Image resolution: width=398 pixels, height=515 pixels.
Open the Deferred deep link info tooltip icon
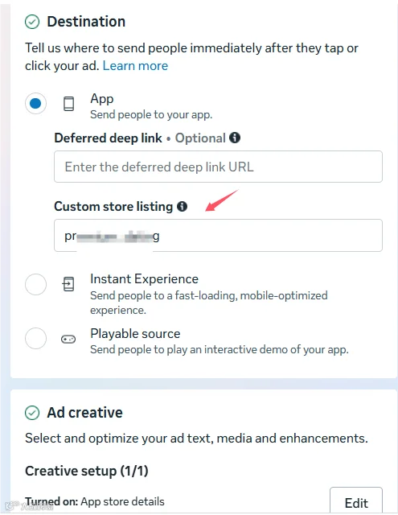pyautogui.click(x=235, y=138)
